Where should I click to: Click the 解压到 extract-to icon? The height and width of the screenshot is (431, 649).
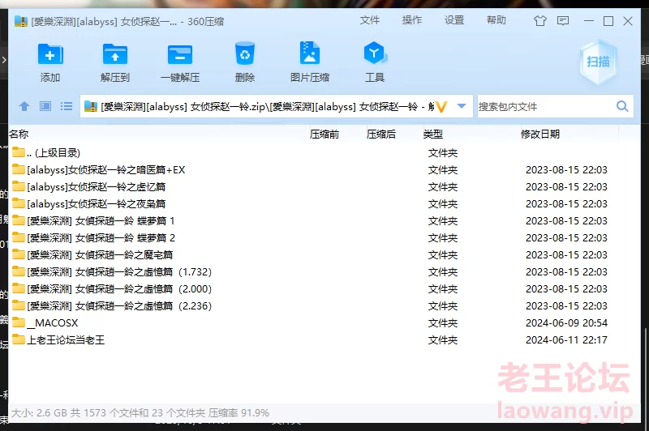115,55
